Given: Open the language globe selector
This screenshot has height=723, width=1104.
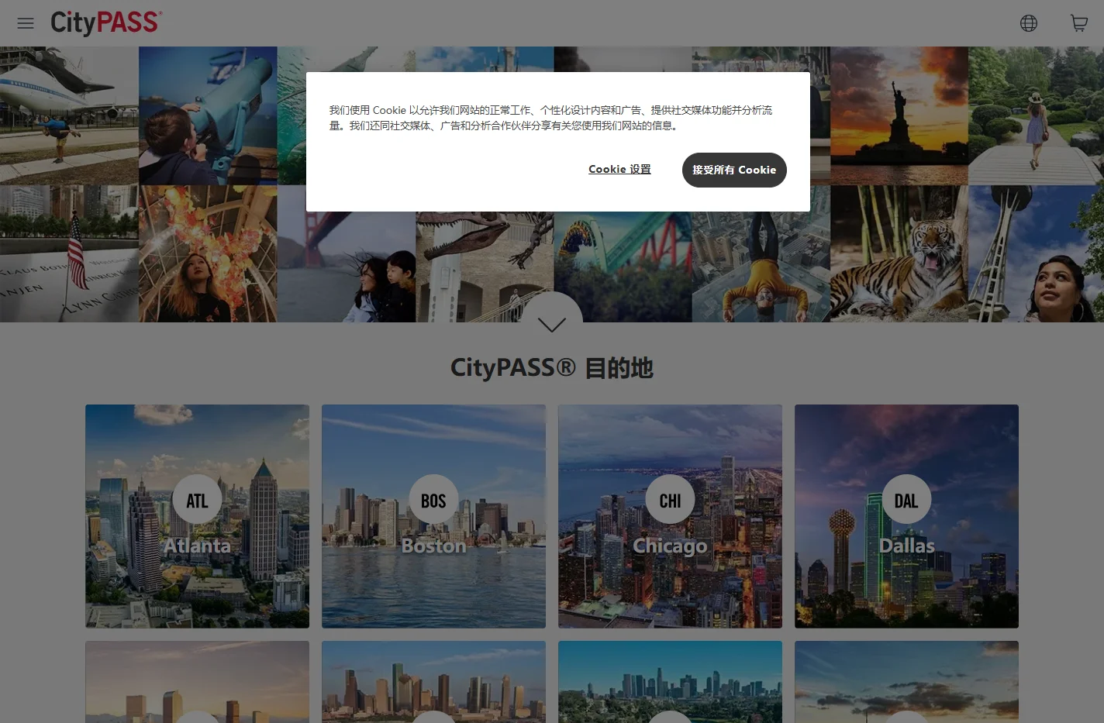Looking at the screenshot, I should pos(1029,23).
